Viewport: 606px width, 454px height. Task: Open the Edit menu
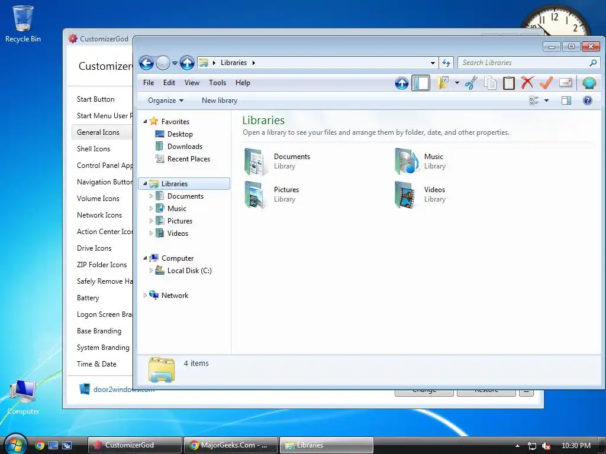click(x=169, y=83)
